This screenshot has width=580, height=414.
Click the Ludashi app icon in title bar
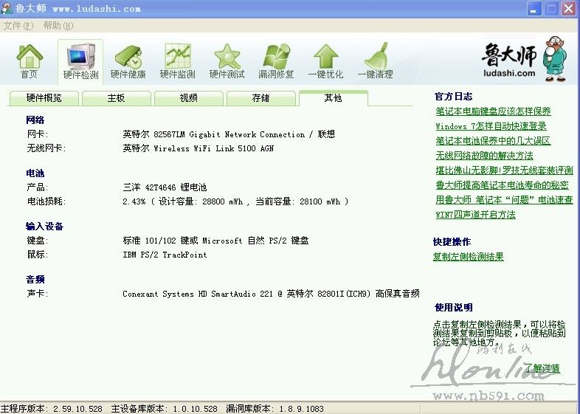click(7, 8)
